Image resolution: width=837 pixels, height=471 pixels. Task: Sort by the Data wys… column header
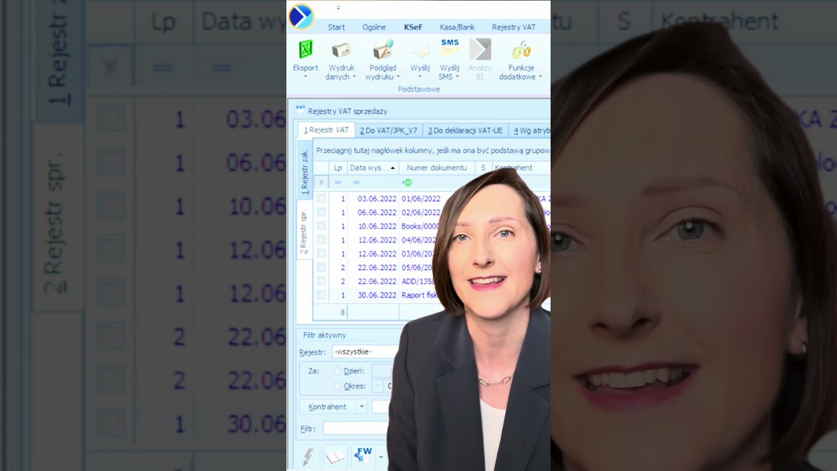pos(373,168)
